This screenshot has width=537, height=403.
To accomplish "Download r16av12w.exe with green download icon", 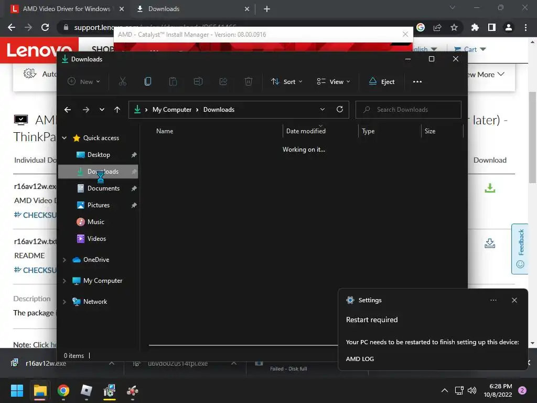I will [x=490, y=188].
